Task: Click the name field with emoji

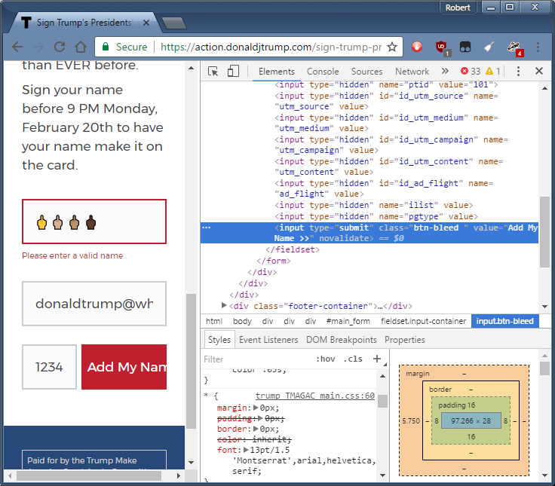Action: pyautogui.click(x=94, y=222)
